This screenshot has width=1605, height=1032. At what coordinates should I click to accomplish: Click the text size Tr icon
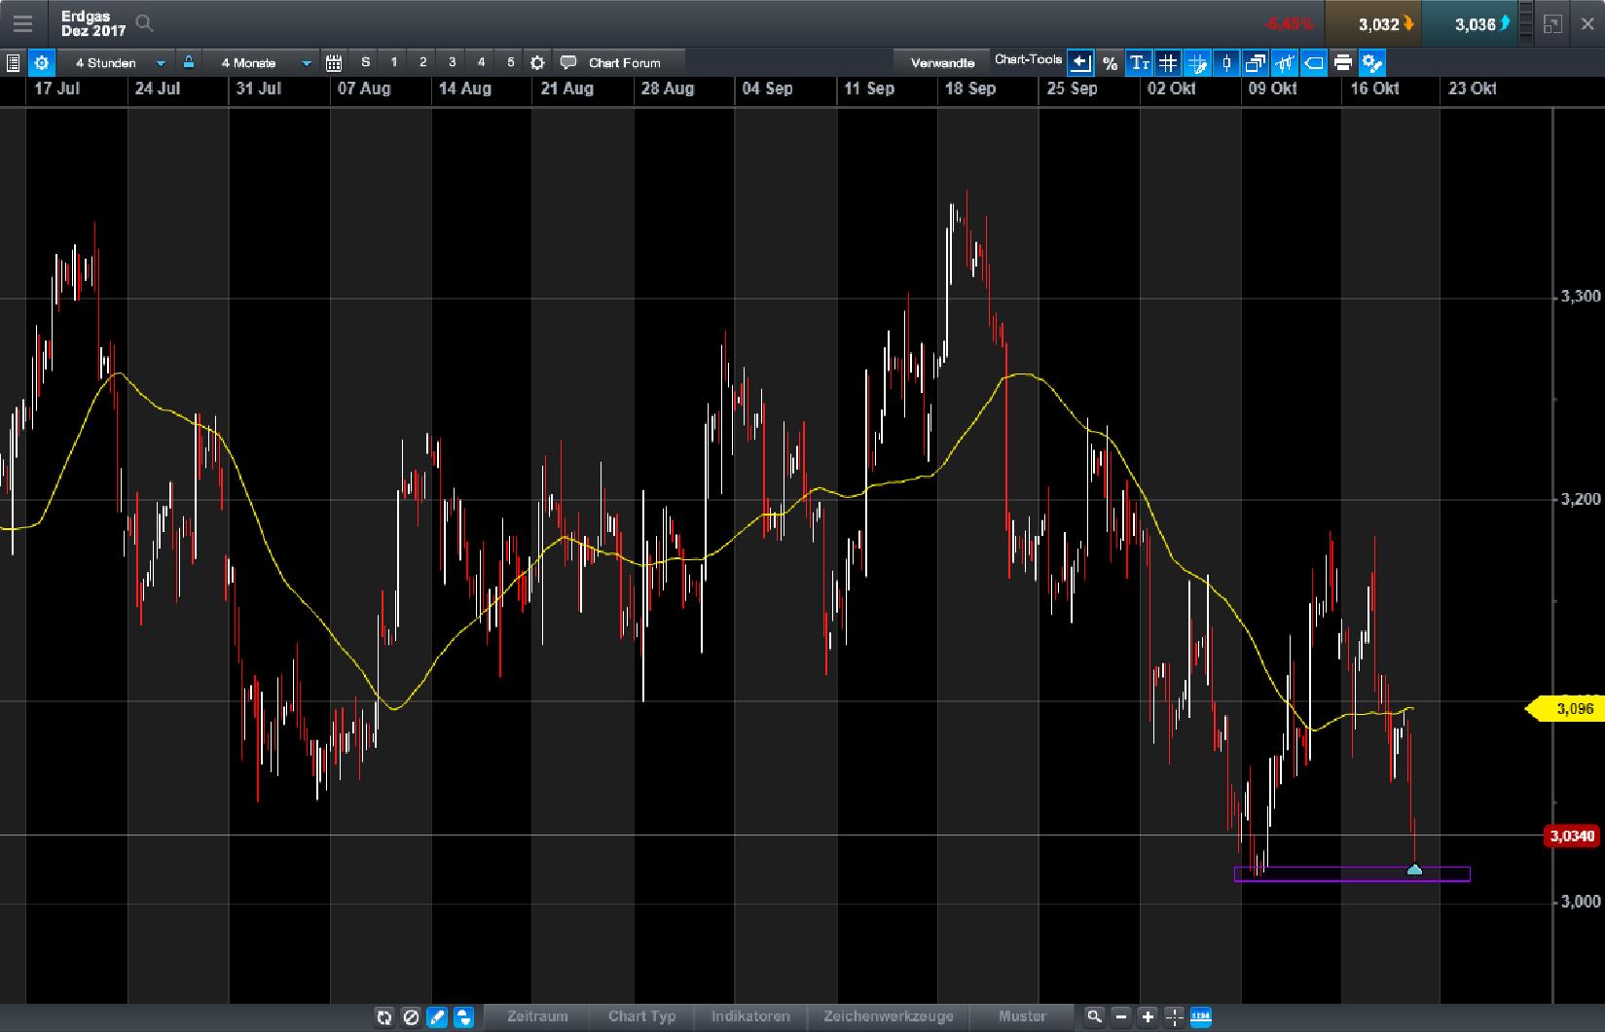point(1138,62)
